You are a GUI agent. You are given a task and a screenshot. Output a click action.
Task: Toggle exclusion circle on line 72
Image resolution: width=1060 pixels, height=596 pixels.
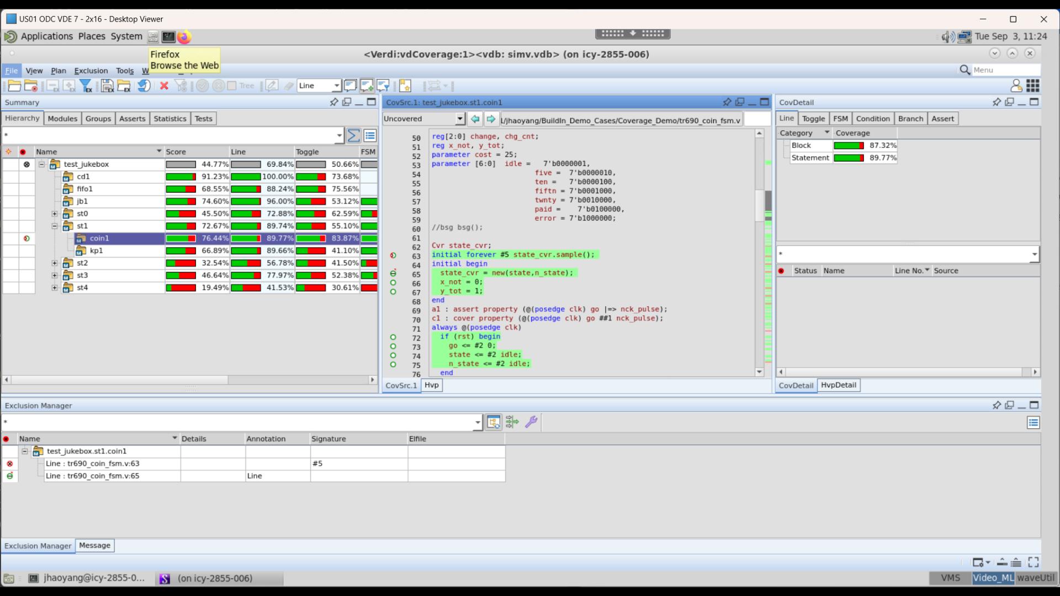[393, 337]
